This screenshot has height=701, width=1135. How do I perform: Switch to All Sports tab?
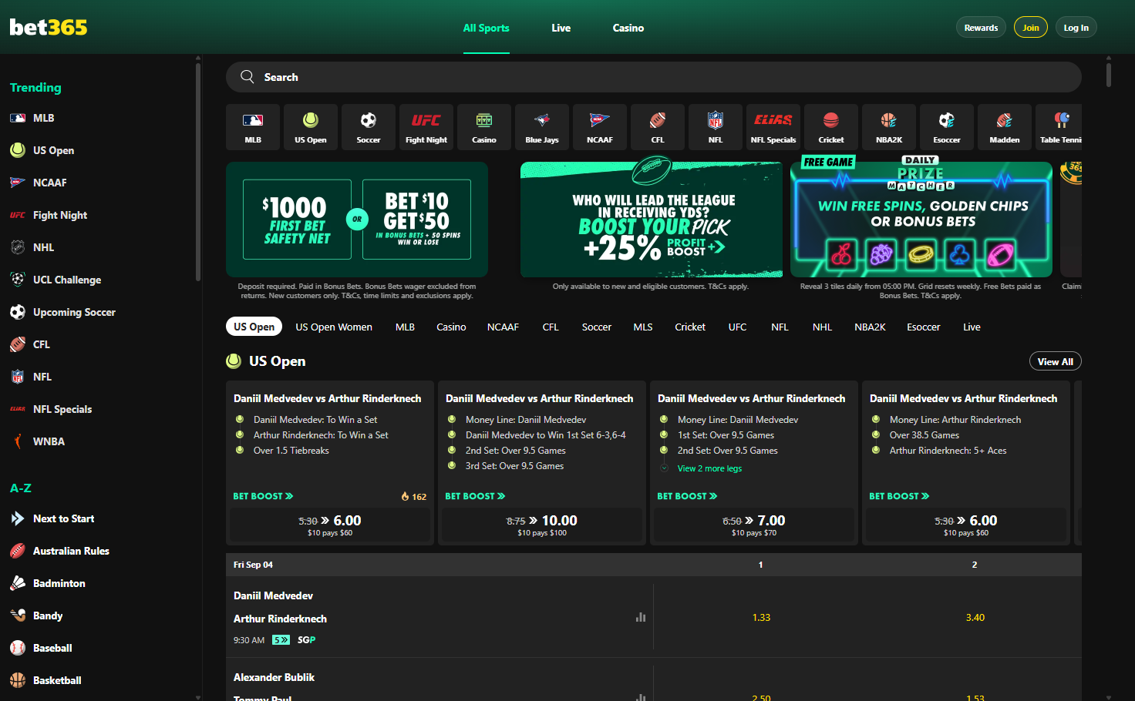(486, 28)
